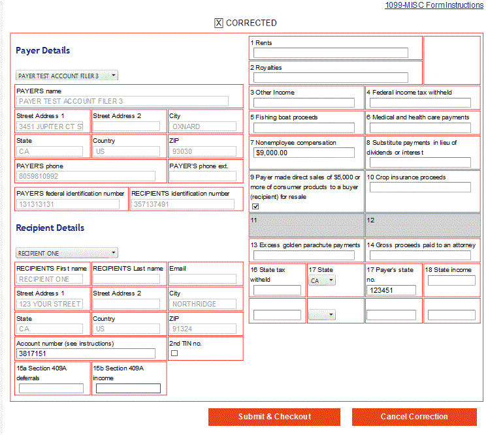Open the Payer selection dropdown
The height and width of the screenshot is (435, 488).
tap(67, 76)
